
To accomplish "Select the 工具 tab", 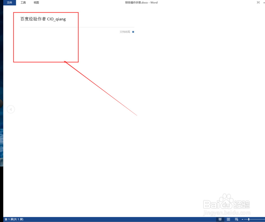I will [x=23, y=3].
